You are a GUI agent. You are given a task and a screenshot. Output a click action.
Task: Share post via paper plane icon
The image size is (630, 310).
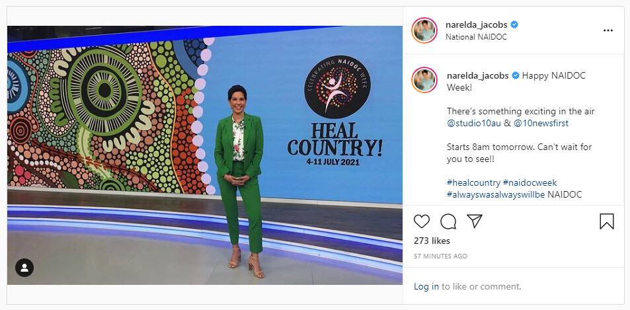point(475,221)
